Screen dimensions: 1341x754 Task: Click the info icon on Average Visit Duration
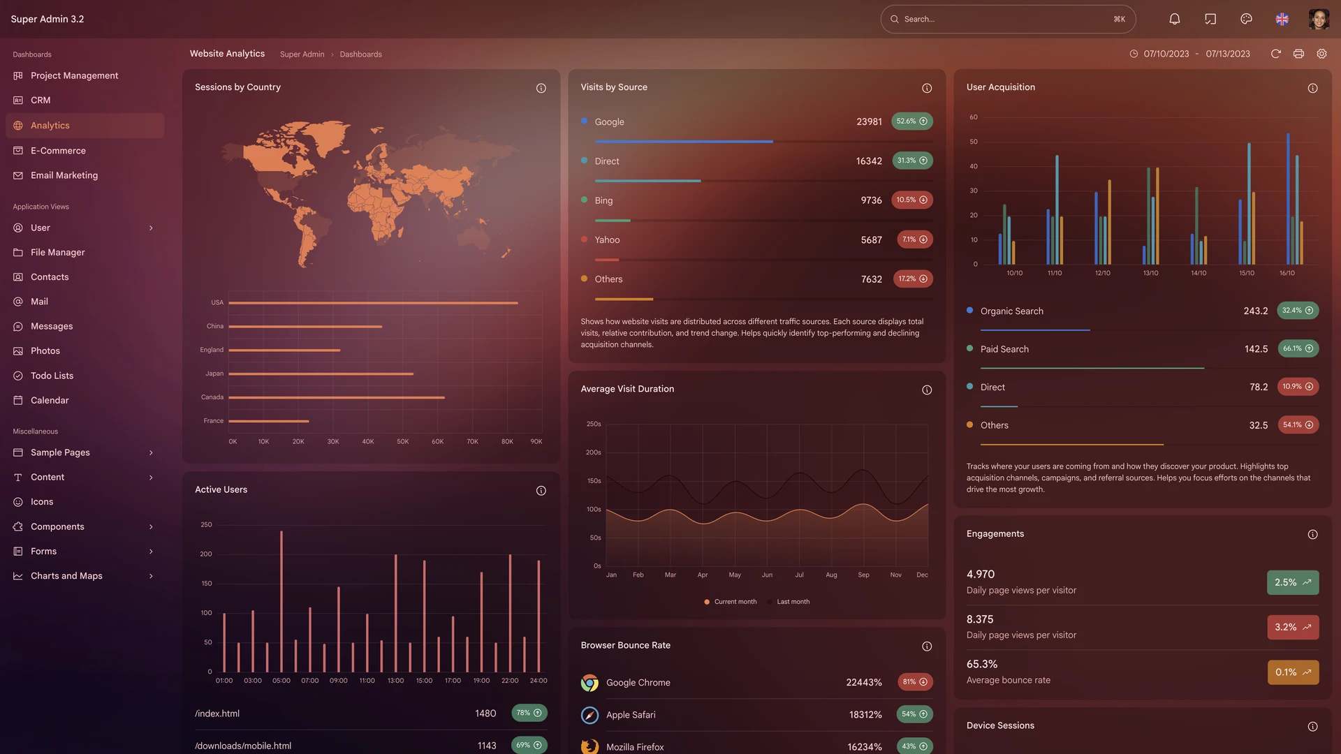point(927,390)
